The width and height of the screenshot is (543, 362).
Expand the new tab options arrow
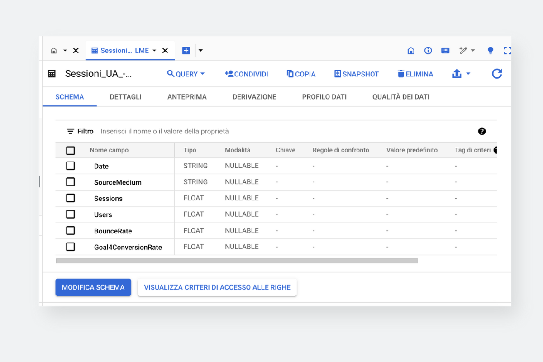click(x=200, y=51)
